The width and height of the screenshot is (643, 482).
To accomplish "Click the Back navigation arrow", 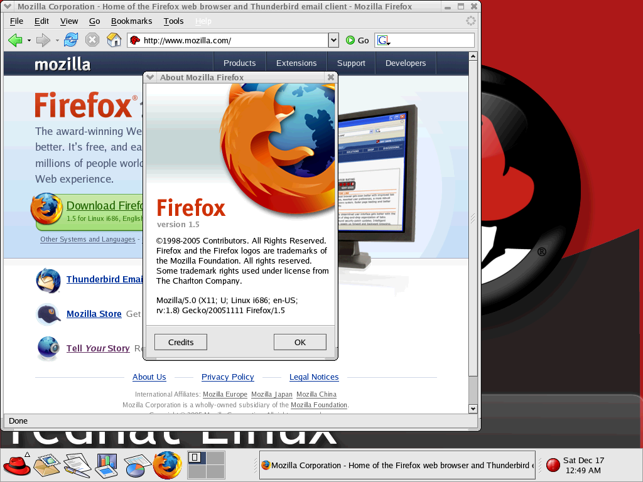I will 16,40.
